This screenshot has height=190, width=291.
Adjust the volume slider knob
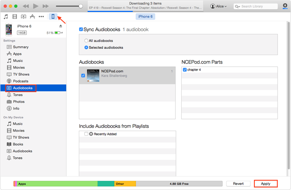tap(81, 6)
